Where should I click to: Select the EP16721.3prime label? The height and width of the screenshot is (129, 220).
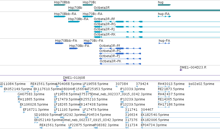36,110
